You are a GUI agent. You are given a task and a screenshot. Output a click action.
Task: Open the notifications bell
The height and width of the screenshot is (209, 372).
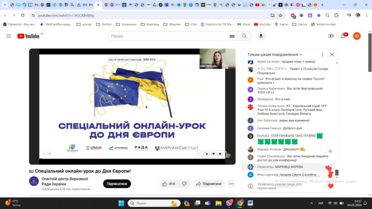(343, 36)
